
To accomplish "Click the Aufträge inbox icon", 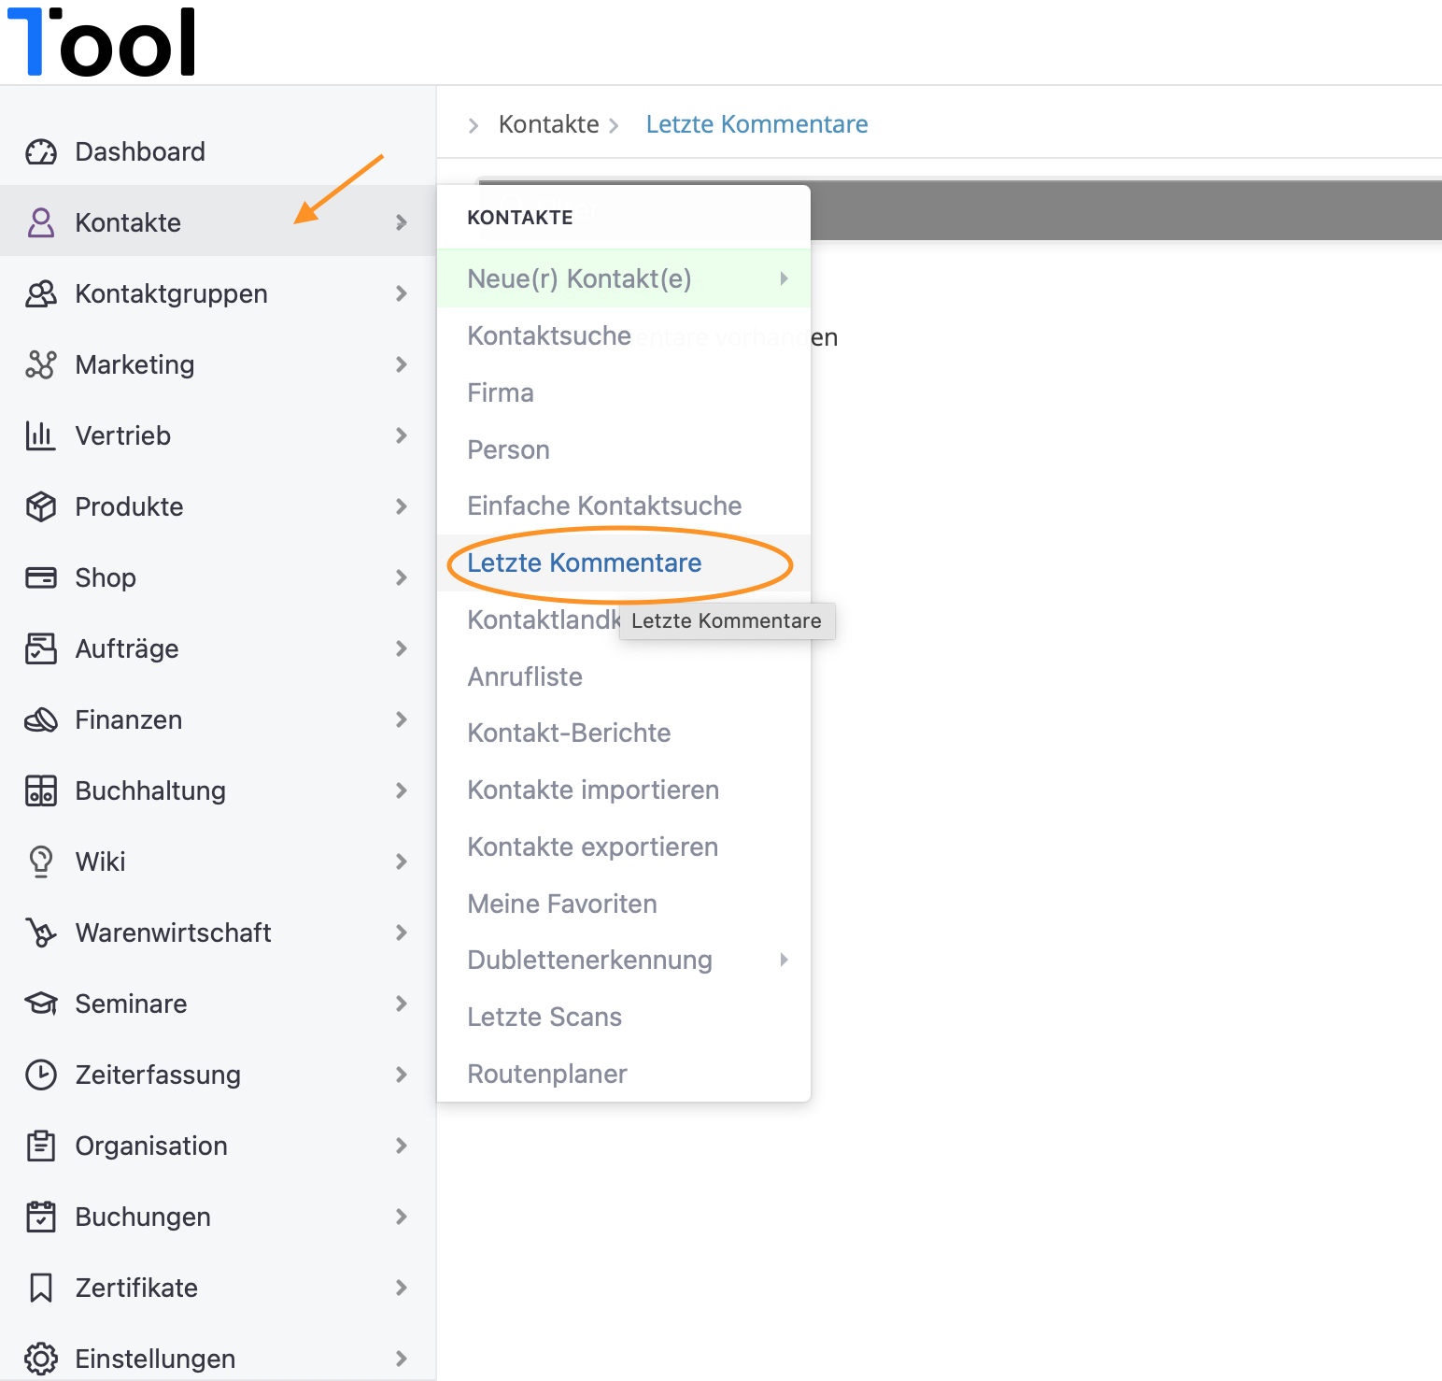I will (41, 648).
